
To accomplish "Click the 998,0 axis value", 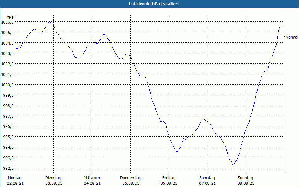I will [9, 106].
